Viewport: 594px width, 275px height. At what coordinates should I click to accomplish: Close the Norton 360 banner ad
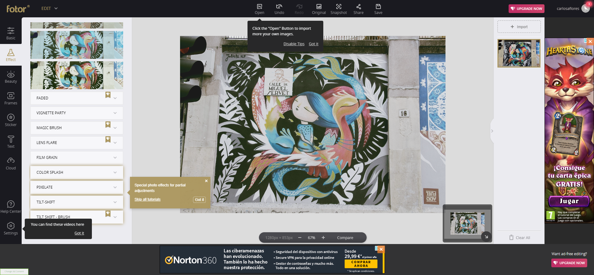pos(381,249)
